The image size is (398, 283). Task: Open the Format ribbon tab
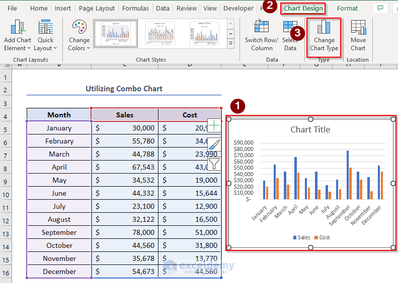347,8
